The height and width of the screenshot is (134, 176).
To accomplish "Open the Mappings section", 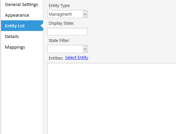I will 15,47.
